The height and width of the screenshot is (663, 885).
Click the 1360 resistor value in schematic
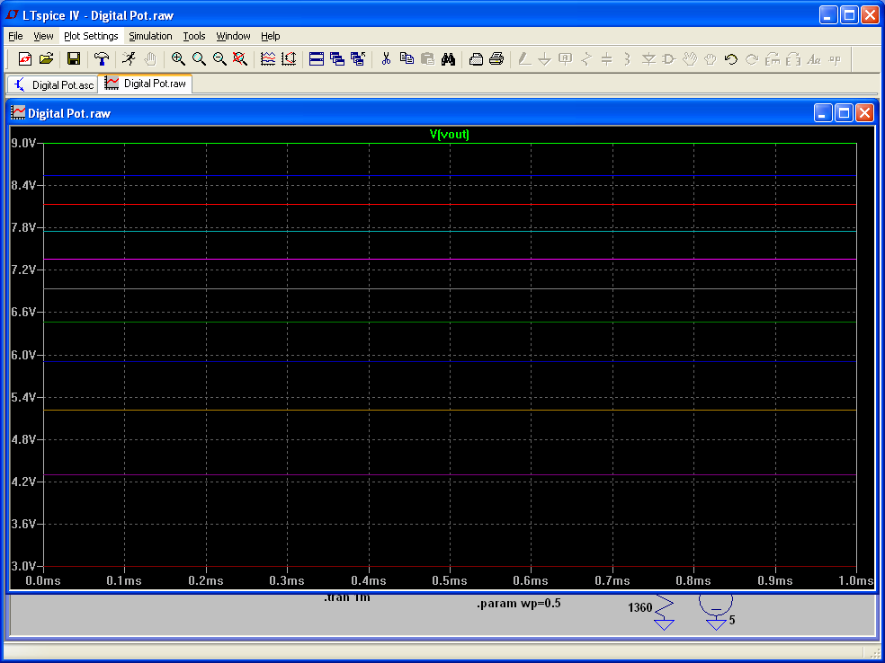pyautogui.click(x=640, y=608)
